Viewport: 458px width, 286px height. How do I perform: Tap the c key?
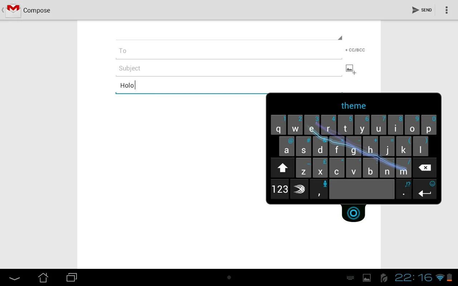coord(337,168)
